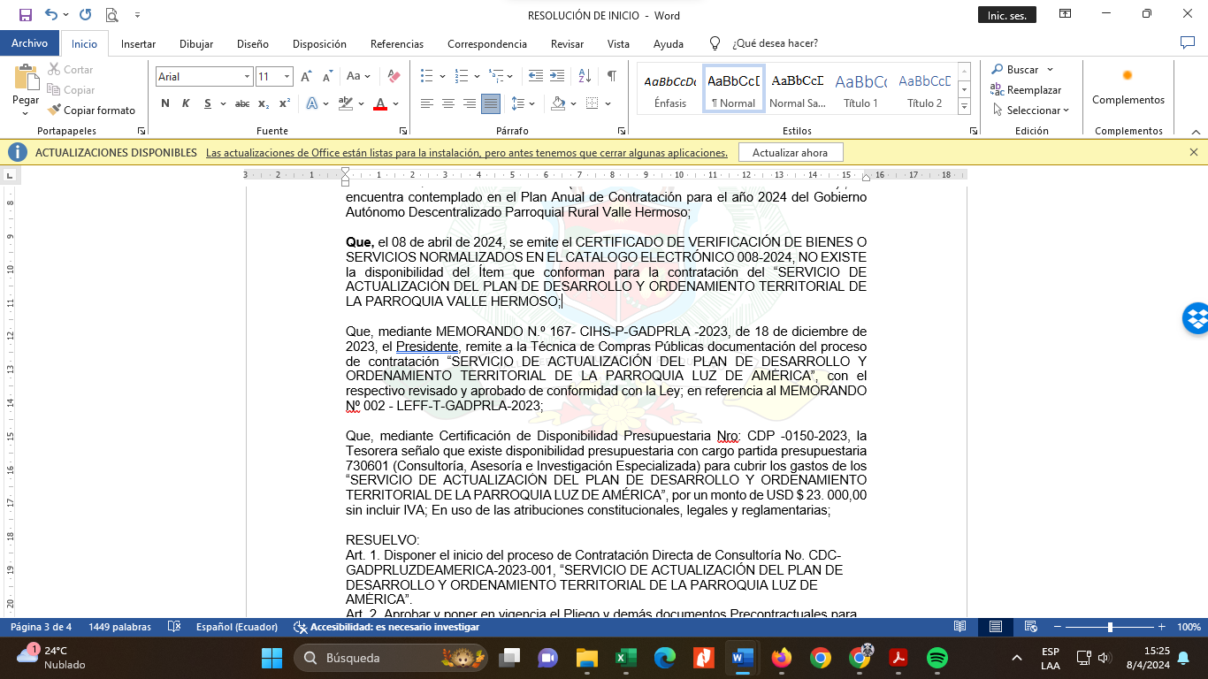Click the center alignment icon
This screenshot has width=1208, height=679.
448,103
